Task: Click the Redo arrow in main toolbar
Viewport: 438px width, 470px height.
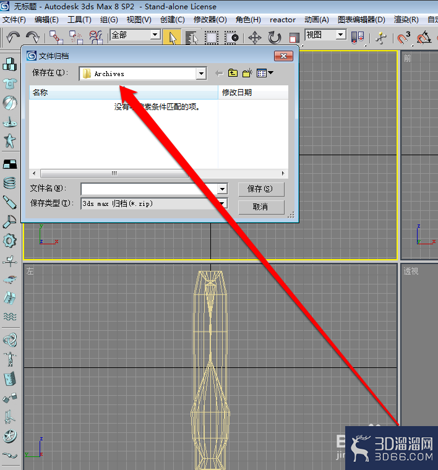Action: click(33, 38)
